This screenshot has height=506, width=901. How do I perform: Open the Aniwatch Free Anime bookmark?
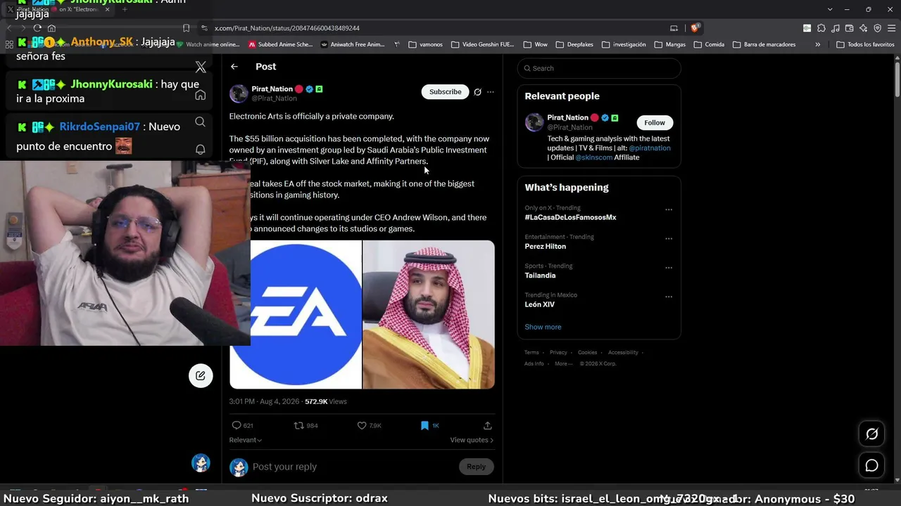(x=353, y=44)
